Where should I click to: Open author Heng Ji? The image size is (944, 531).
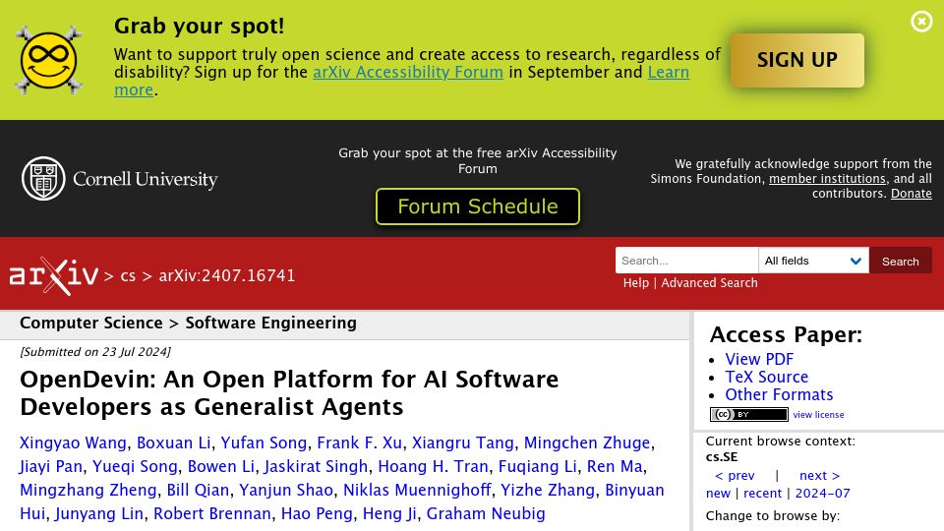[389, 513]
